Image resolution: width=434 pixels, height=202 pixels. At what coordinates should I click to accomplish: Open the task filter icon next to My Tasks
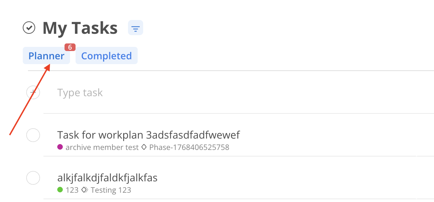135,28
